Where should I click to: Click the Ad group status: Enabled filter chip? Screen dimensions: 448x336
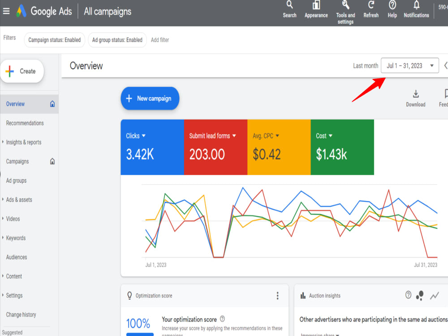[x=117, y=40]
